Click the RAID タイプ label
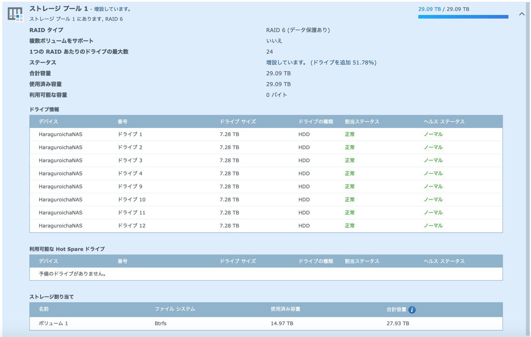The height and width of the screenshot is (337, 531). pos(46,30)
